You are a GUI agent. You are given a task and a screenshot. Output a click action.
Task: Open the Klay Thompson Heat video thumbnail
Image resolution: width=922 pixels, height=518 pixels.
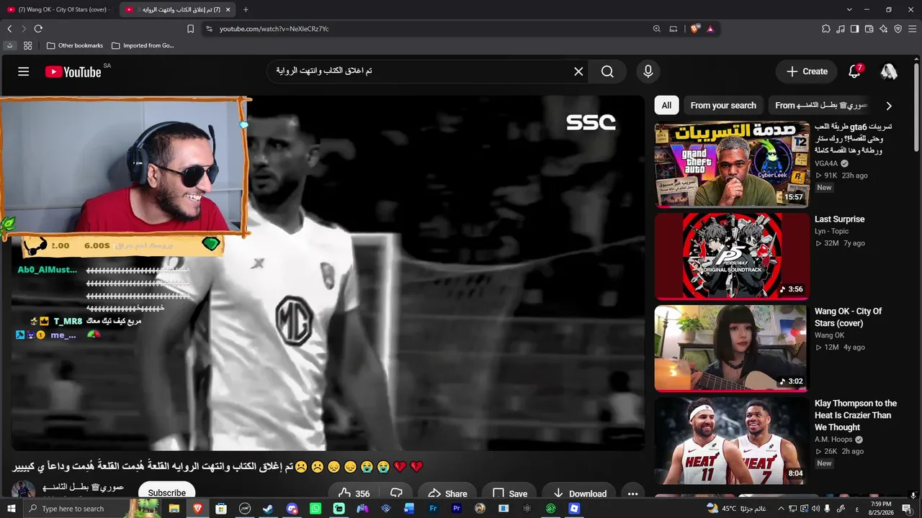[732, 440]
